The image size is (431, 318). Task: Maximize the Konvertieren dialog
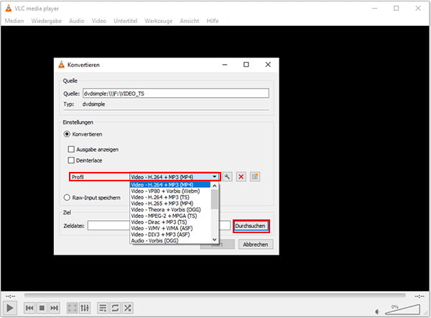[x=246, y=65]
